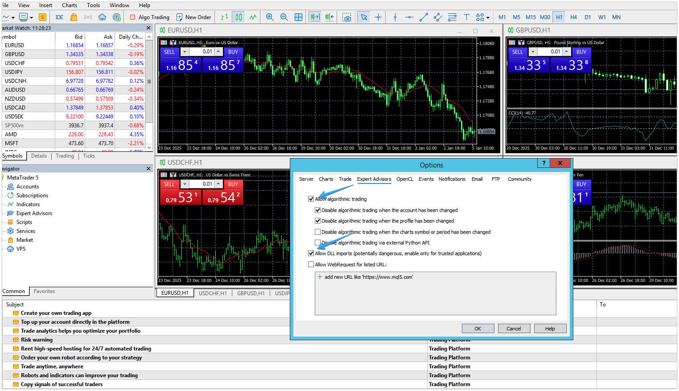Open the chart type dropdown arrow in the toolbar
679x391 pixels.
coord(13,18)
